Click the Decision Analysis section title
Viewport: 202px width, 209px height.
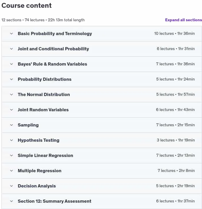(x=37, y=186)
